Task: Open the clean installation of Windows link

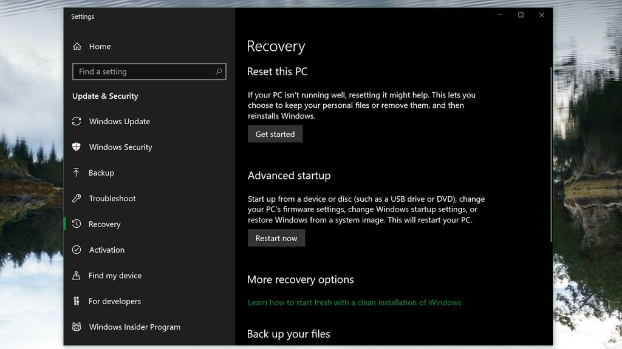Action: click(355, 302)
